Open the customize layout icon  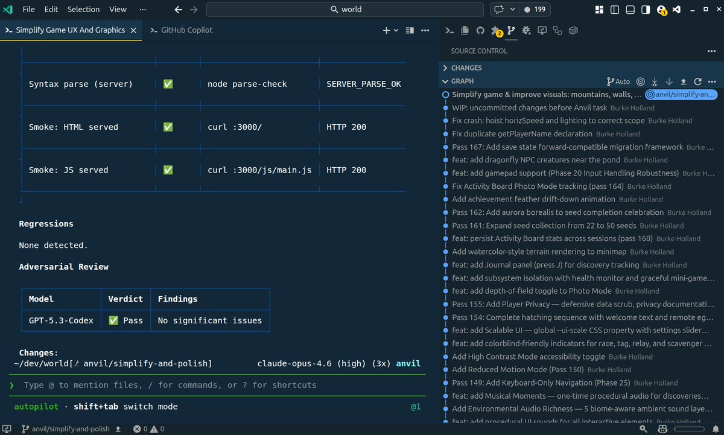[599, 9]
